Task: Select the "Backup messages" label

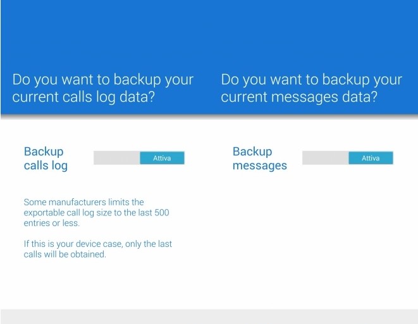Action: click(259, 159)
